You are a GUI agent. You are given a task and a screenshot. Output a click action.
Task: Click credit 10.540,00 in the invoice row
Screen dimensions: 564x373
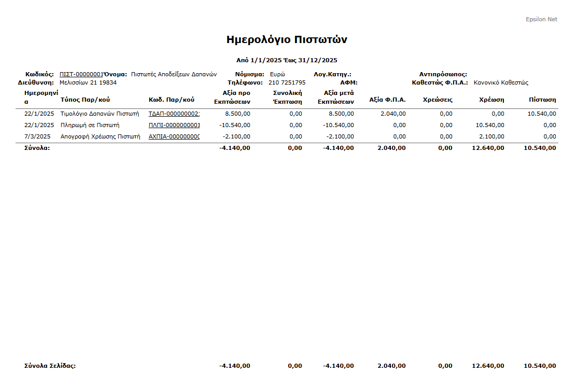click(x=542, y=114)
